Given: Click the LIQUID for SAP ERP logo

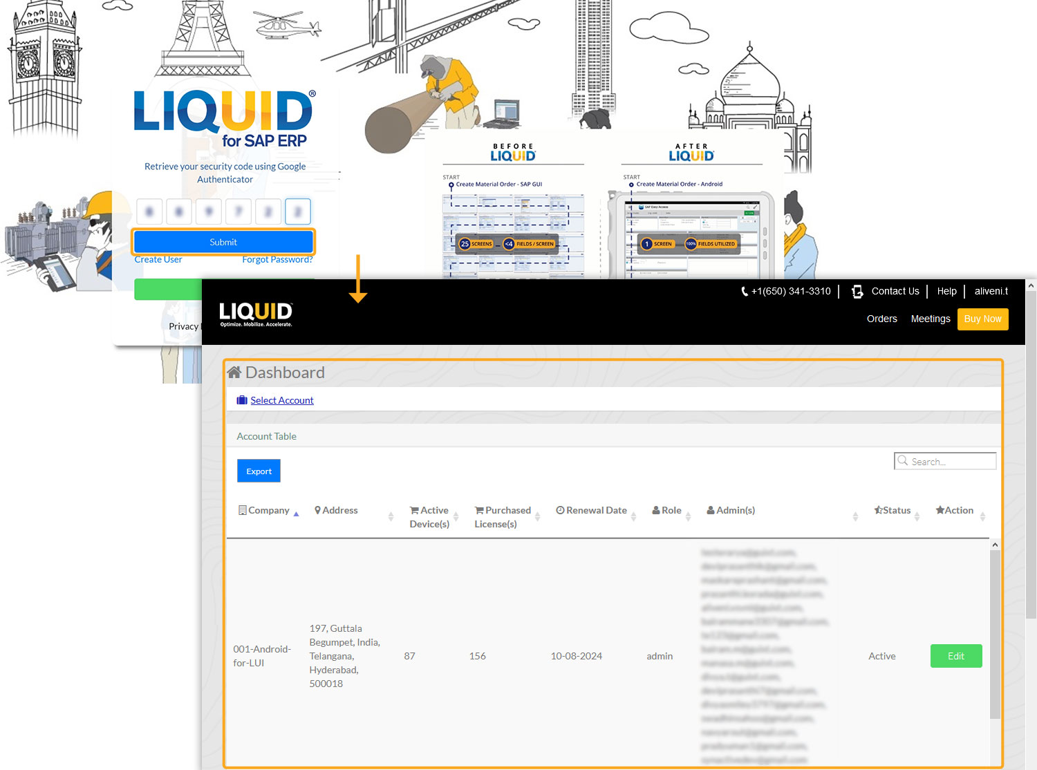Looking at the screenshot, I should click(224, 118).
